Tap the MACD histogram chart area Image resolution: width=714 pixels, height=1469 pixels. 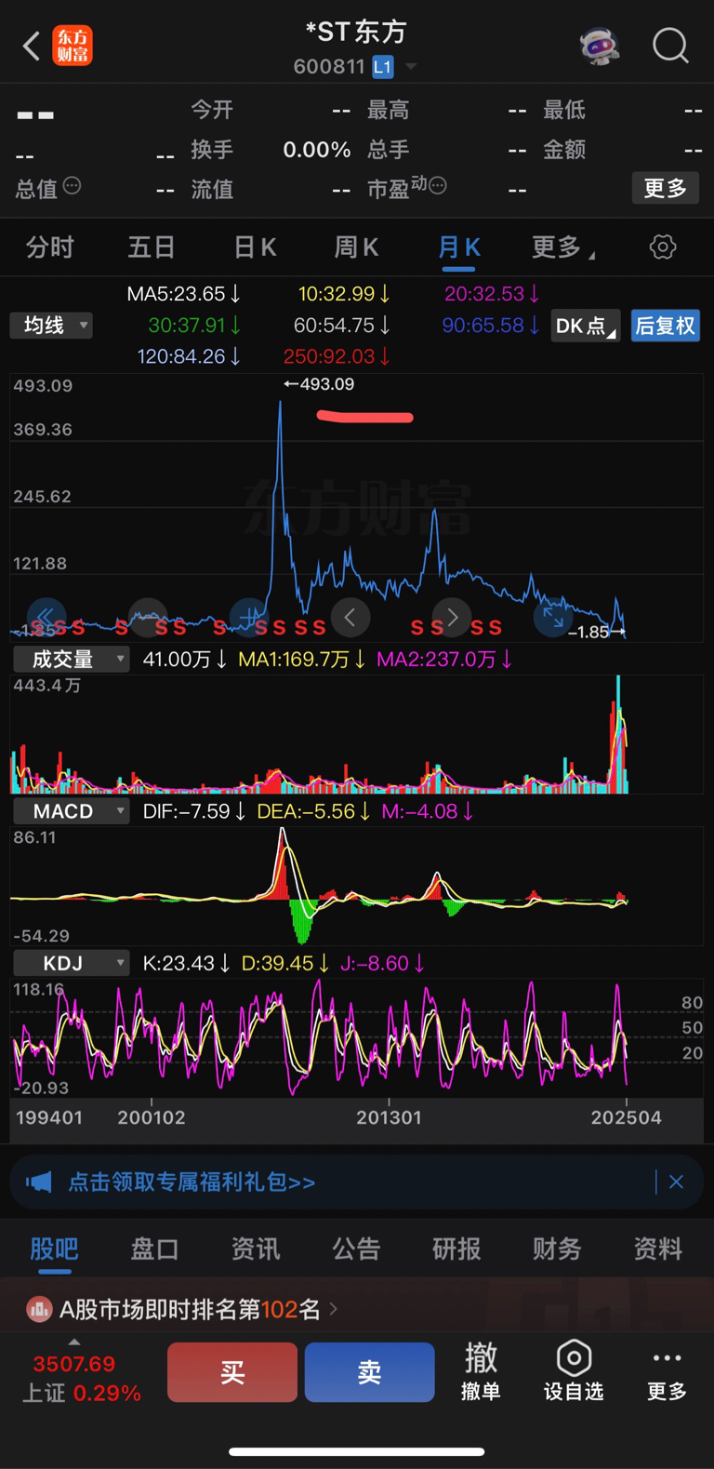click(x=357, y=886)
